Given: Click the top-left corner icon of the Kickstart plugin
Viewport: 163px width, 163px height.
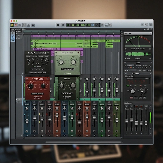Looking at the screenshot, I should click(57, 79).
